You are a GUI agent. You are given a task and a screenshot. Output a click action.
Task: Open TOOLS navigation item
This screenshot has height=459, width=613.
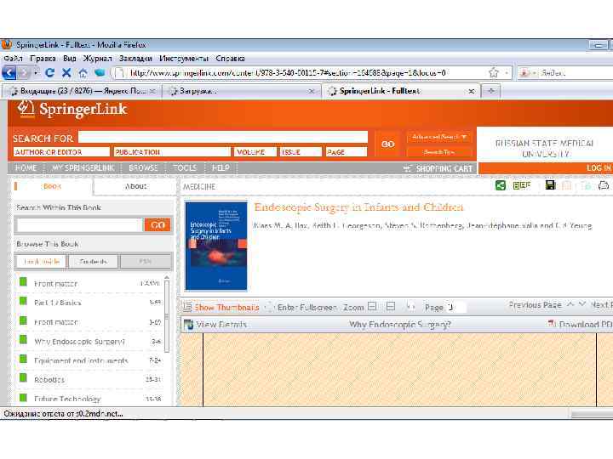click(x=185, y=167)
